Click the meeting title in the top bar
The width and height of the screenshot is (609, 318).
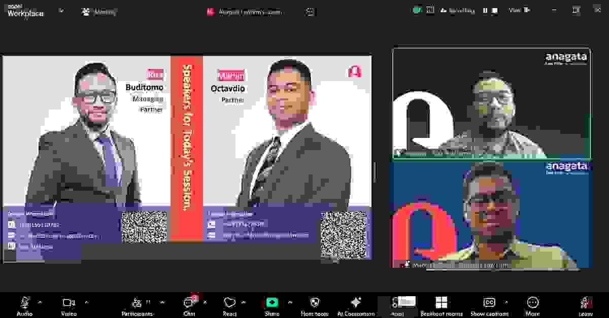[x=250, y=12]
